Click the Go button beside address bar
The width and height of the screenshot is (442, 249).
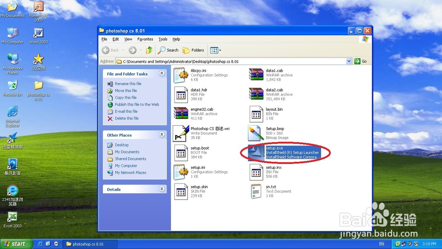click(x=361, y=61)
